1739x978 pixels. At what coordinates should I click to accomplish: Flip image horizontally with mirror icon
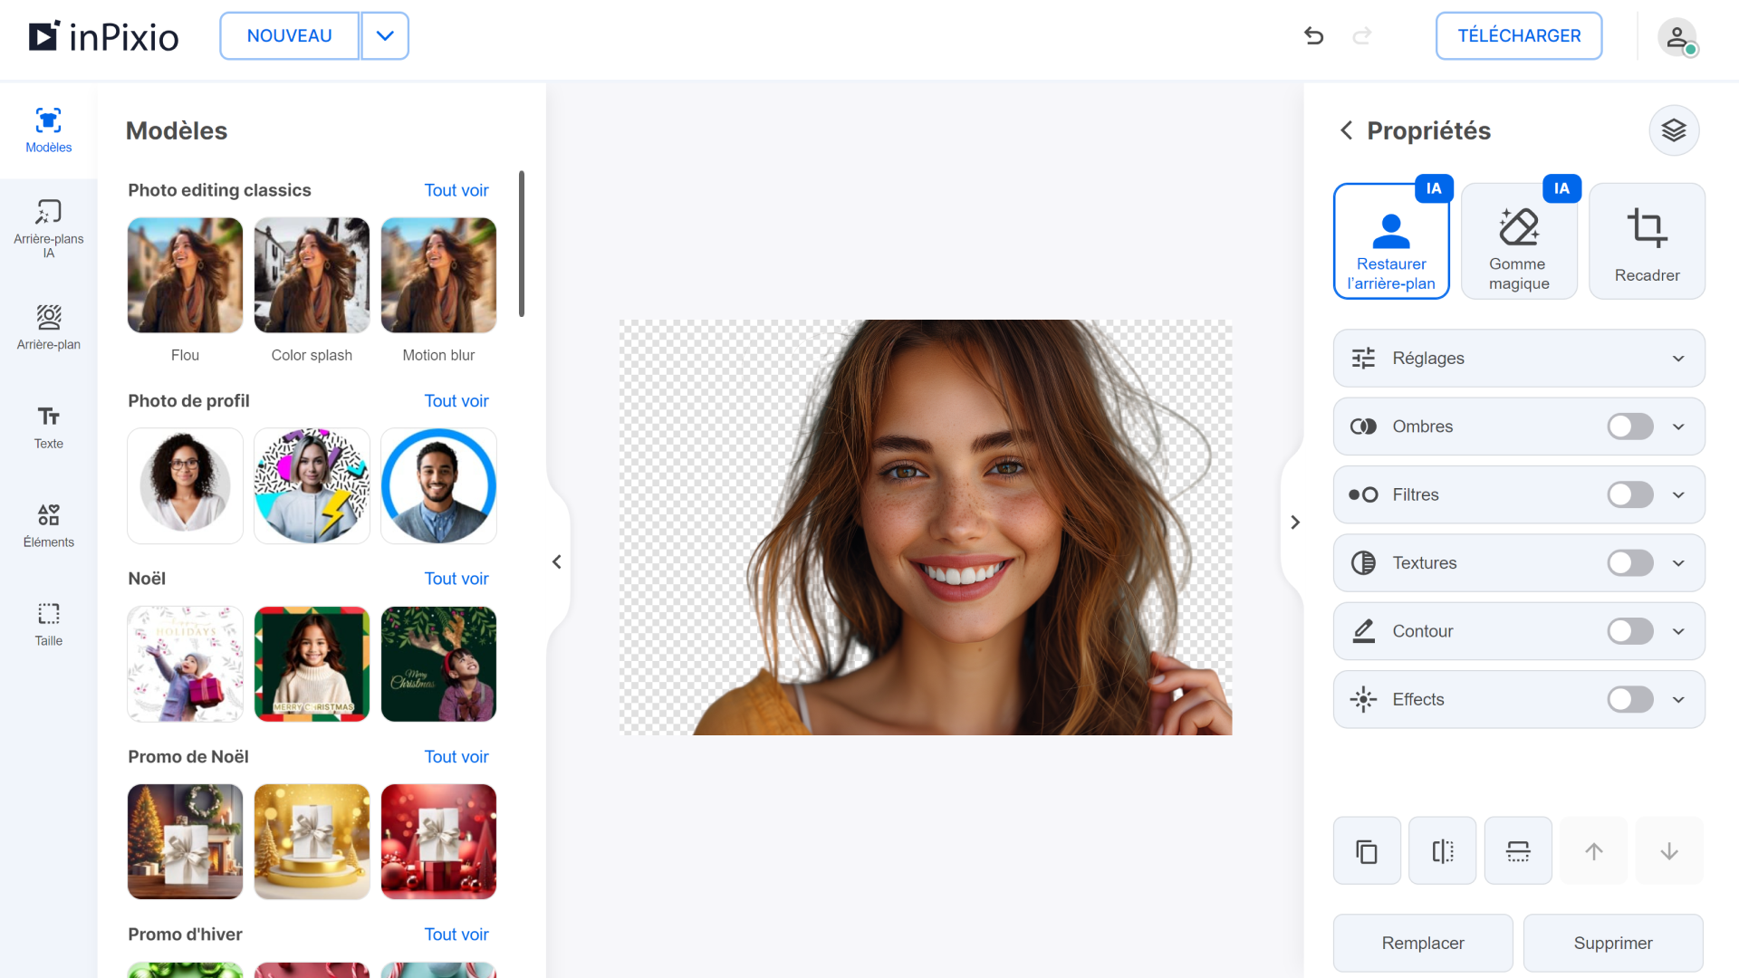(1442, 851)
